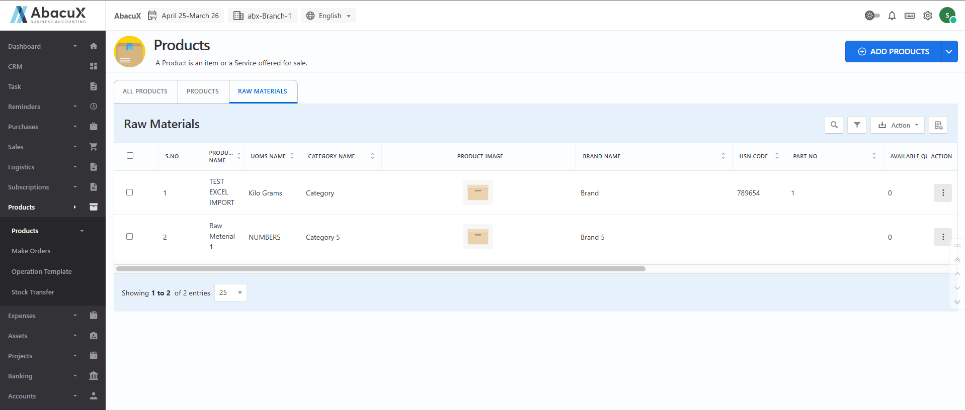Check the select-all checkbox in table header

point(130,156)
